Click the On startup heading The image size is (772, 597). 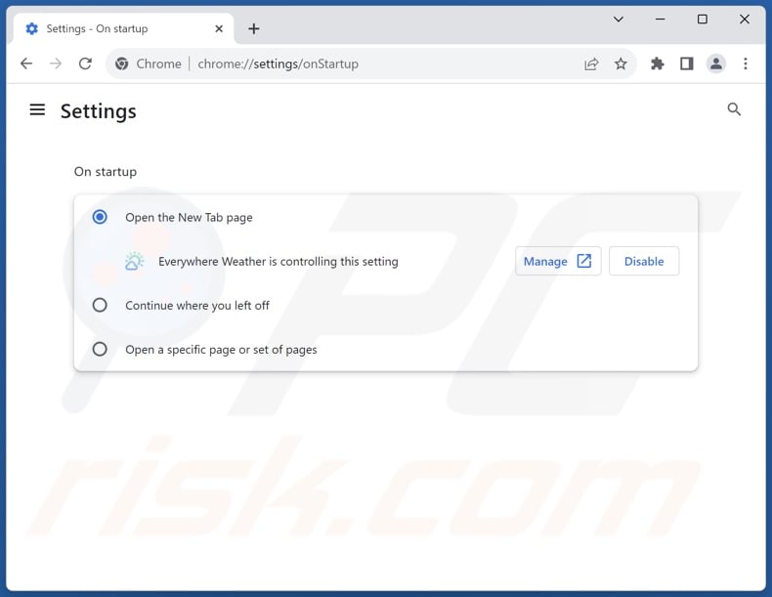click(x=106, y=172)
